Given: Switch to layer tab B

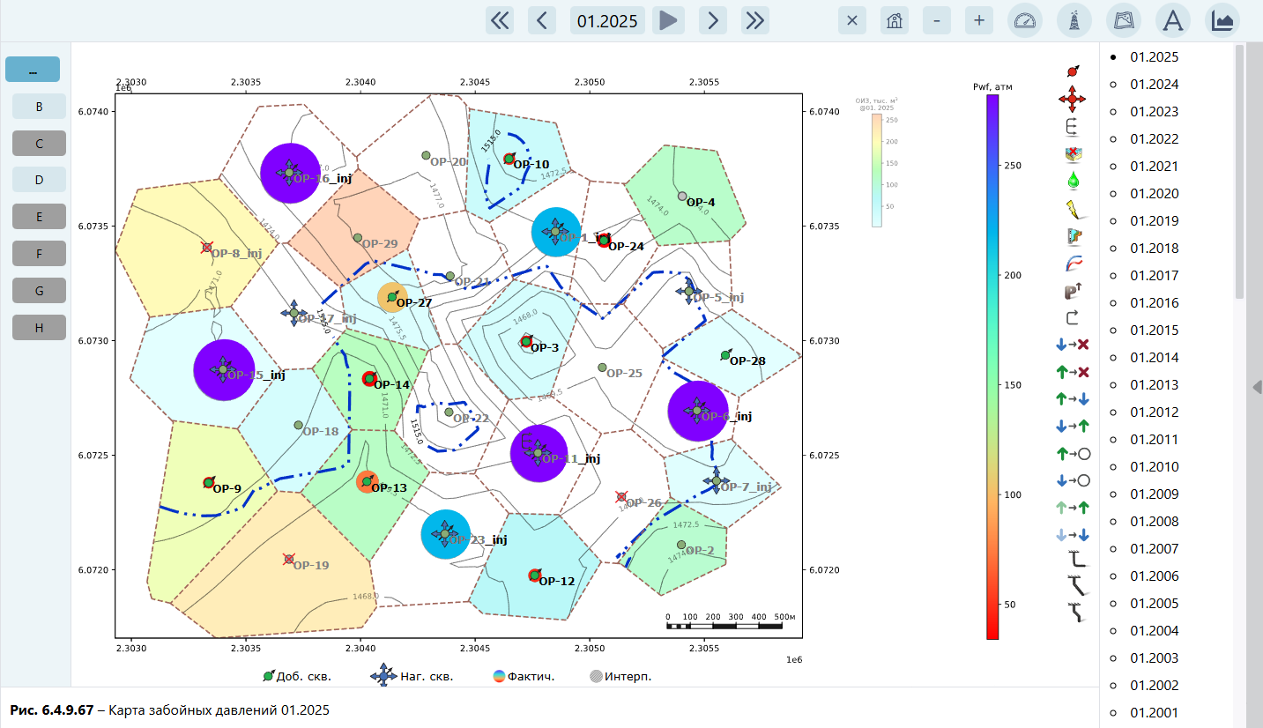Looking at the screenshot, I should (x=39, y=107).
